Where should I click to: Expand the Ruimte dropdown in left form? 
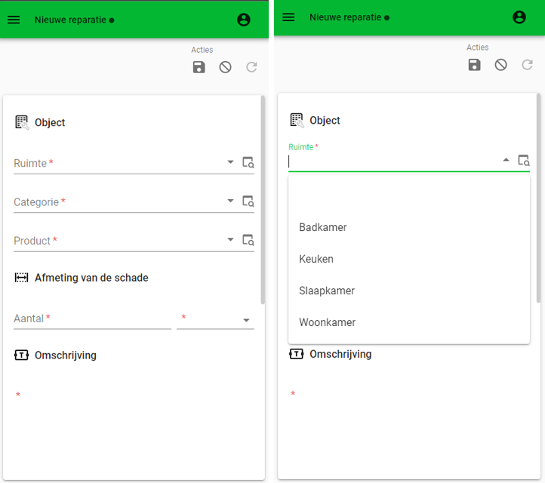(x=230, y=162)
